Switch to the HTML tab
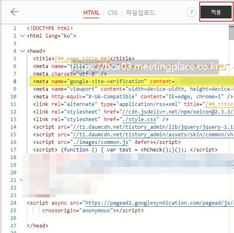The image size is (234, 233). click(x=91, y=13)
